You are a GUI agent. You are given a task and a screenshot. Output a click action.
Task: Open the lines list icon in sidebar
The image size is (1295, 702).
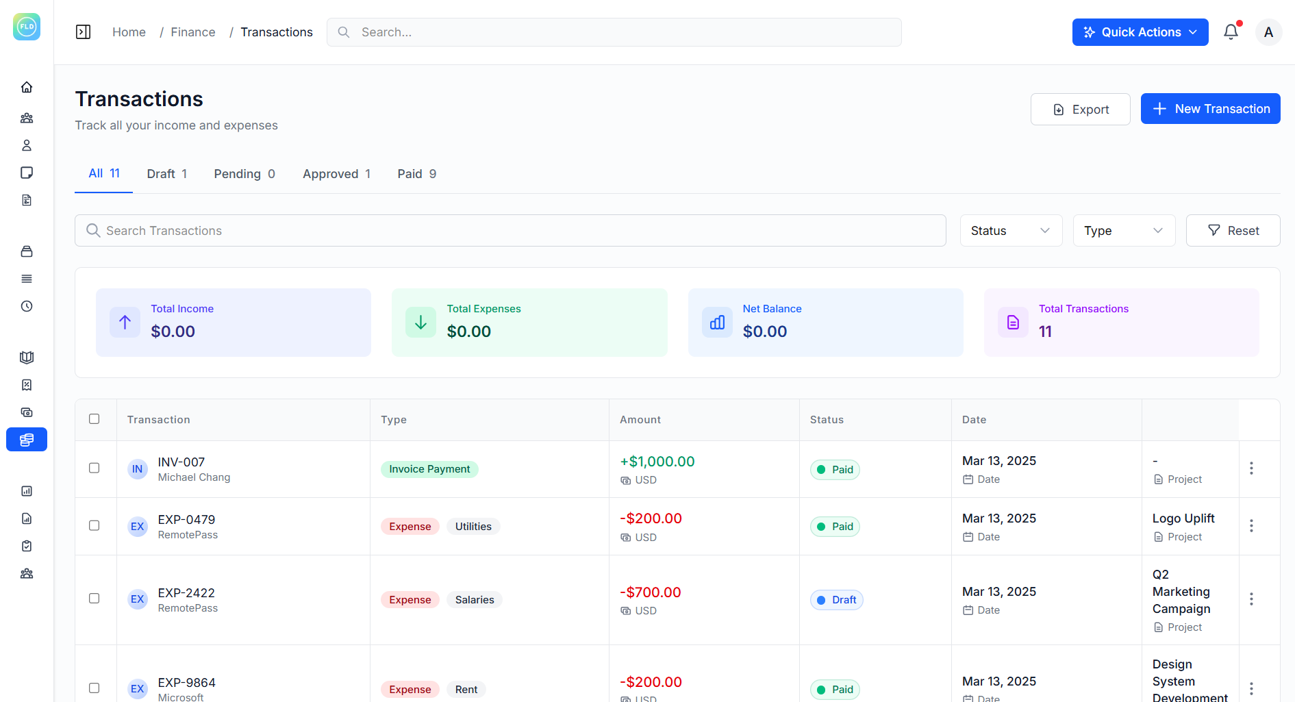[27, 279]
